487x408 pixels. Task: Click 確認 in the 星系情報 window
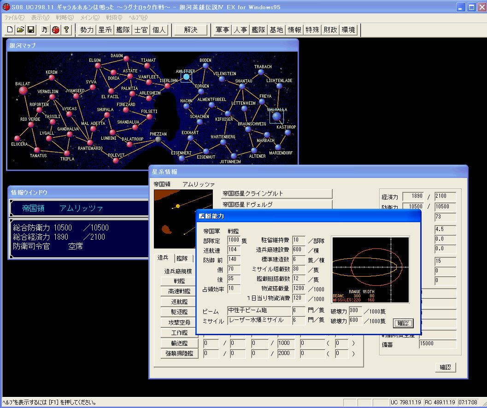446,367
